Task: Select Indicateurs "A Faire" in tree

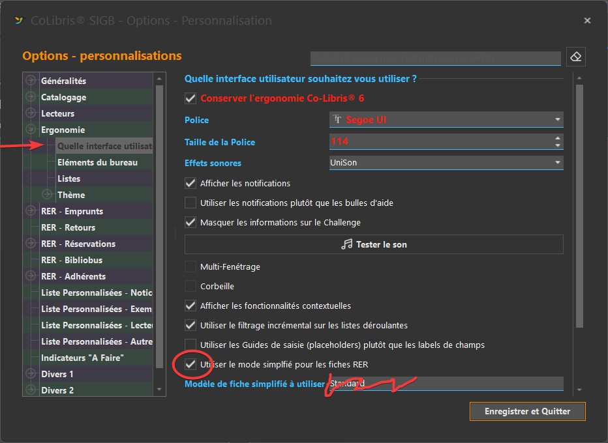Action: tap(82, 358)
